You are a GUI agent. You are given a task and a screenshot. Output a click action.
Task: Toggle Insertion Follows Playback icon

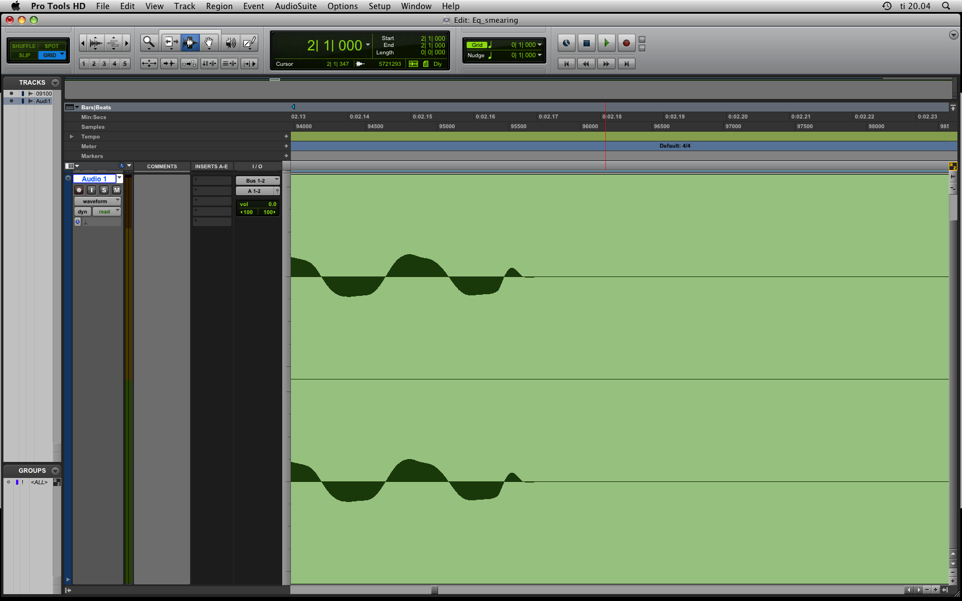click(x=249, y=64)
